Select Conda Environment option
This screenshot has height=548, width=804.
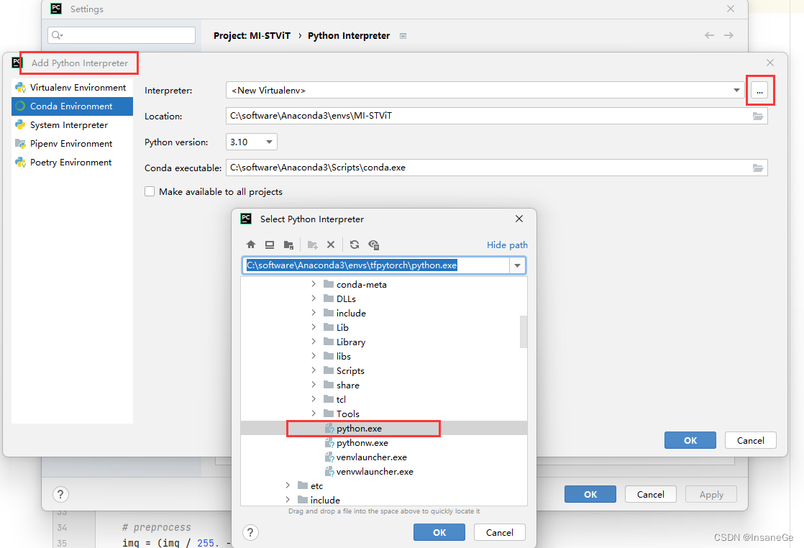tap(72, 106)
